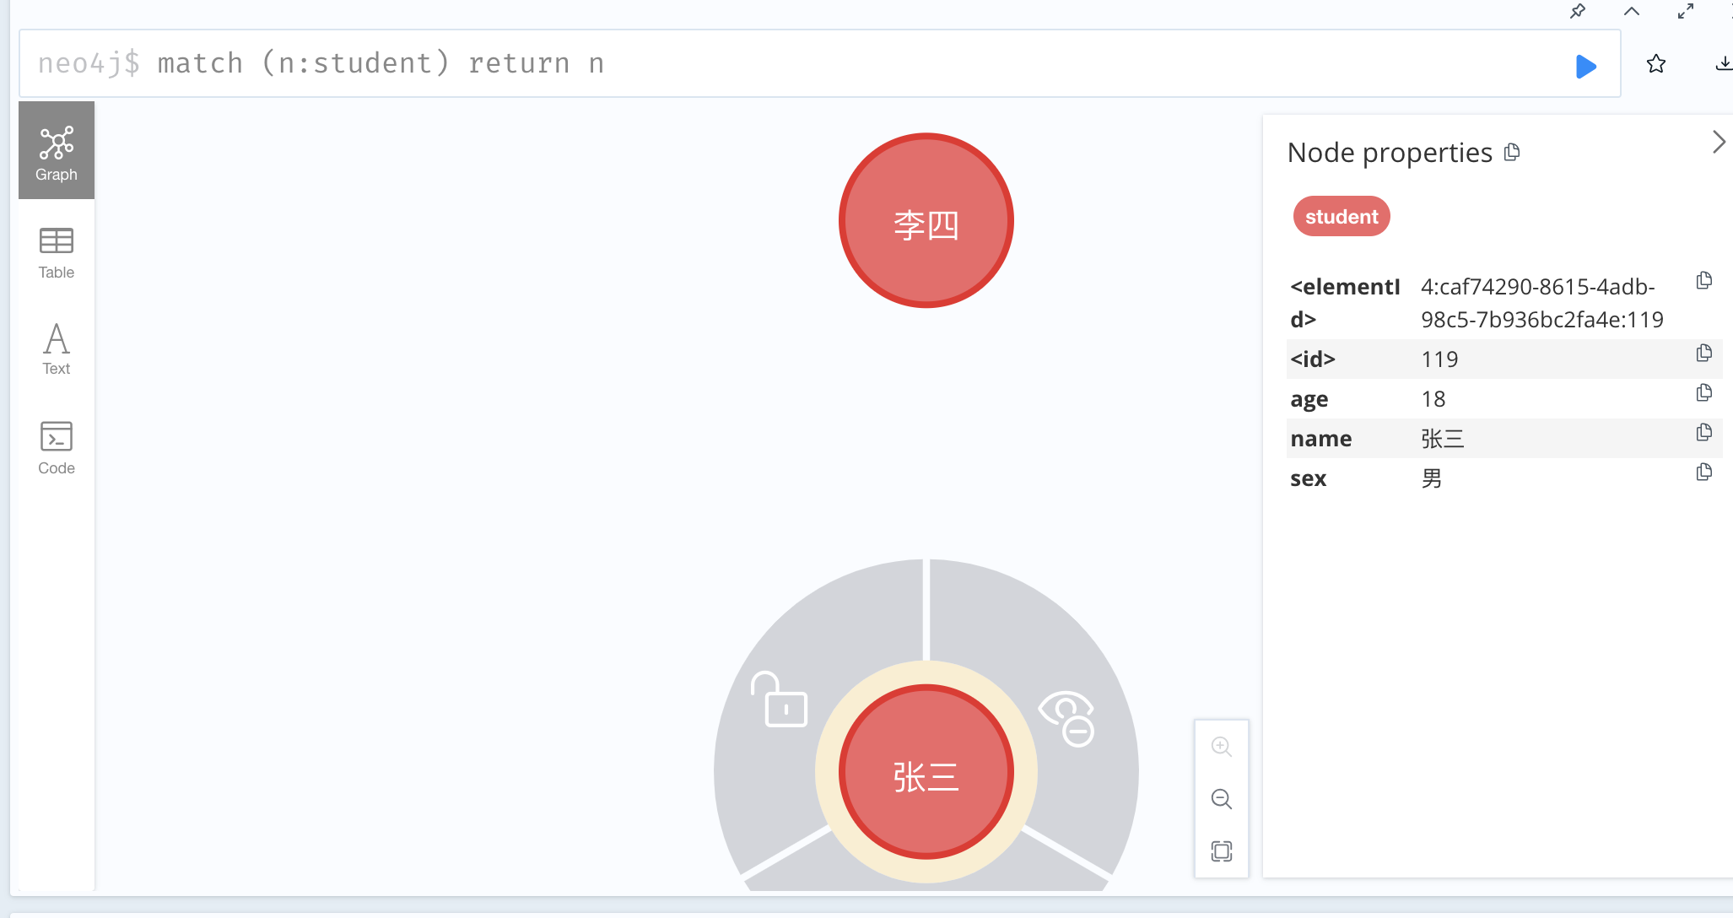Zoom out of the graph

tap(1221, 799)
